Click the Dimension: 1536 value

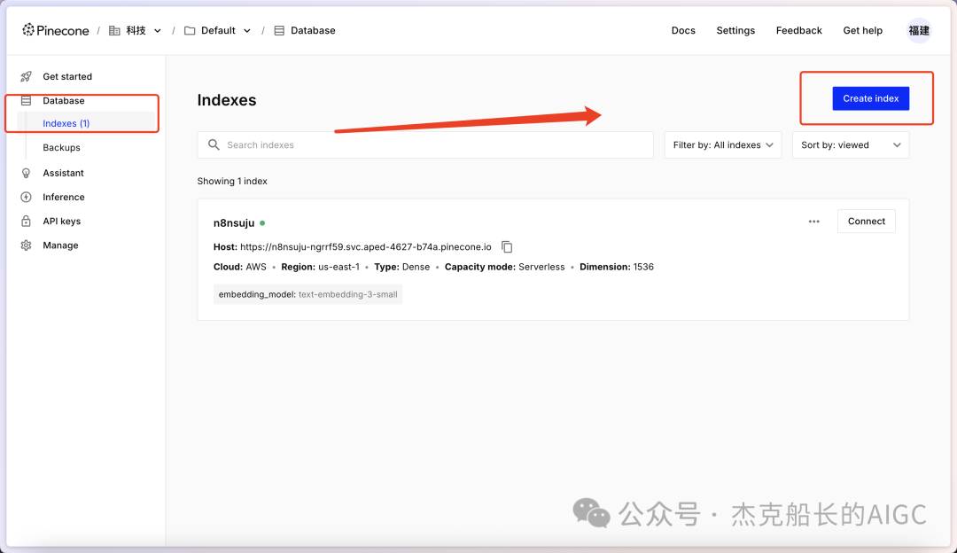(x=617, y=267)
